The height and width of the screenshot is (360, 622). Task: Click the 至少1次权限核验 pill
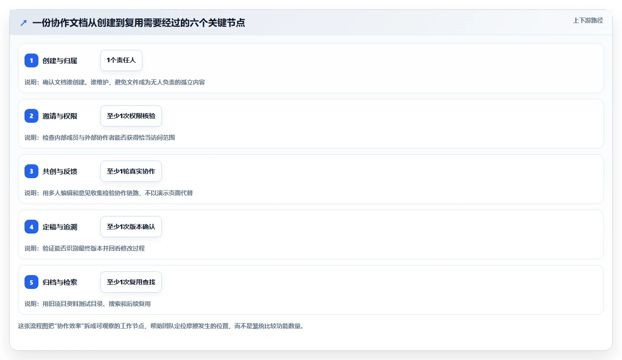131,116
